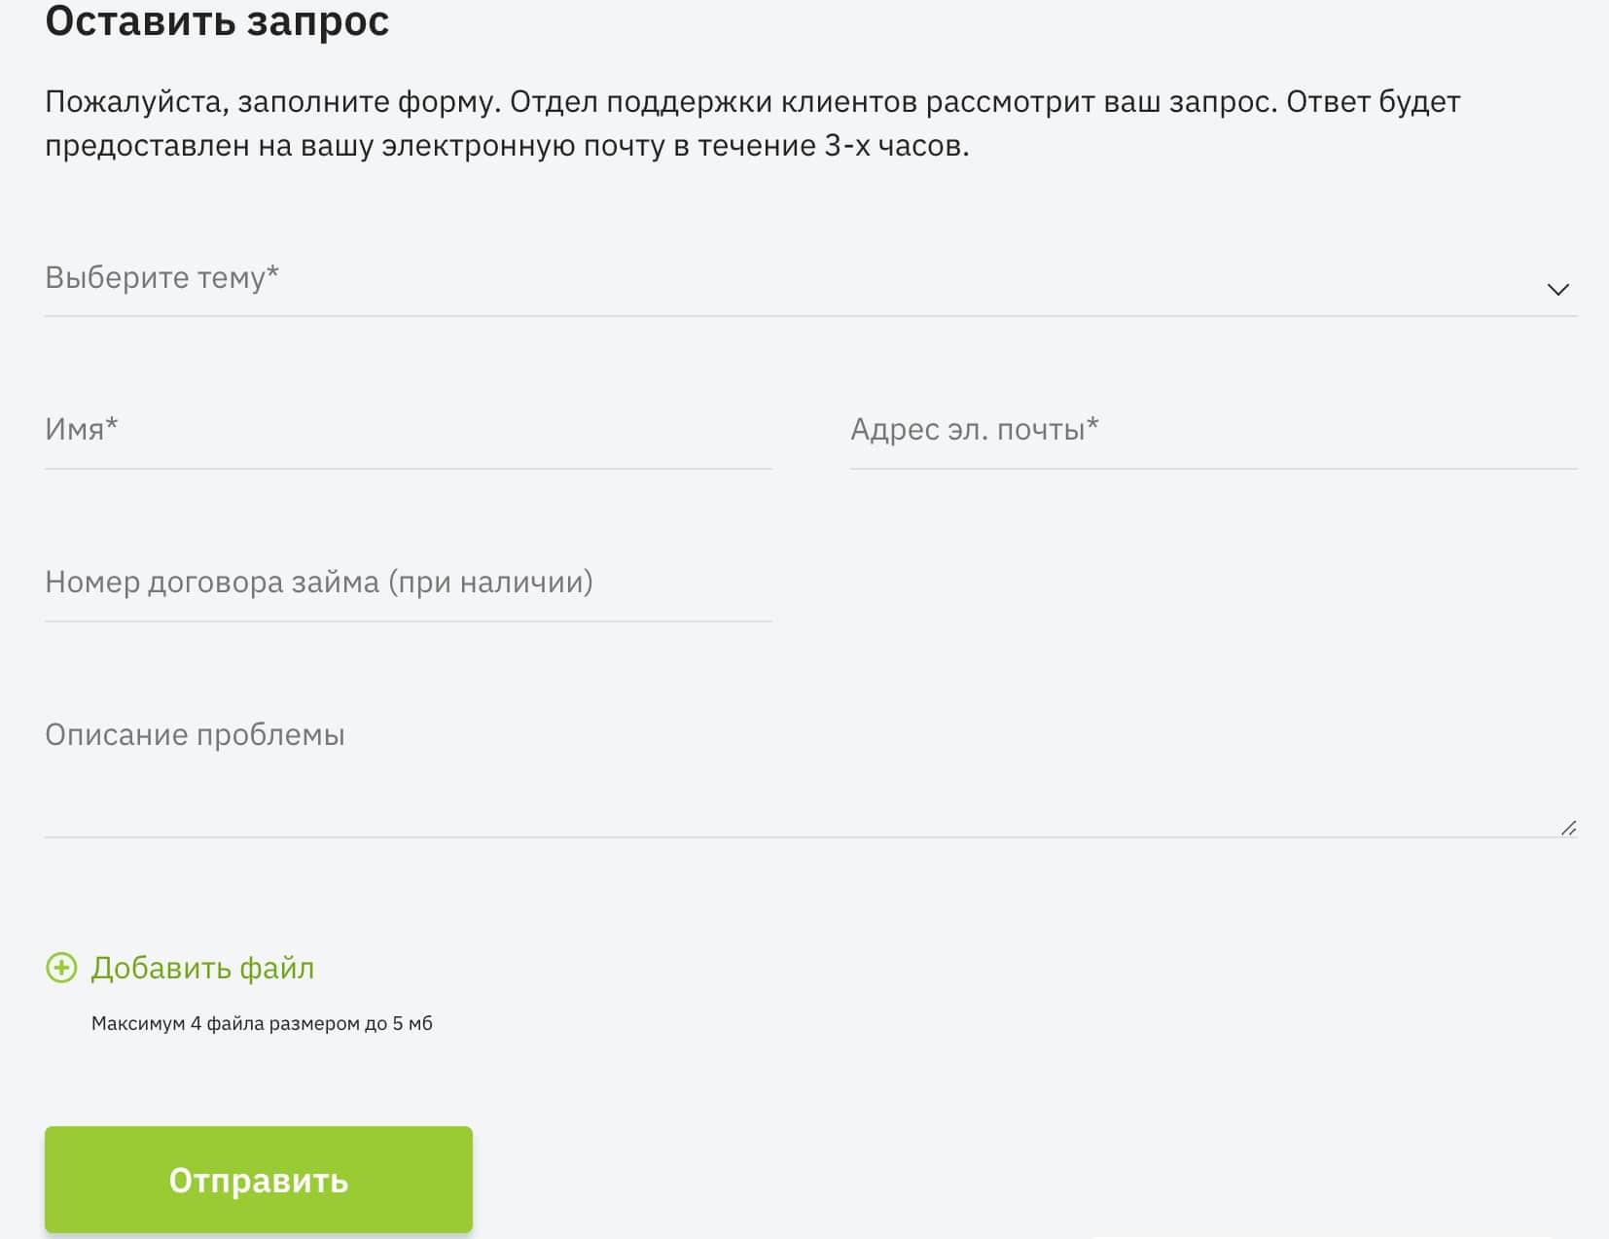1609x1239 pixels.
Task: Click the textarea resize handle corner
Action: pos(1568,829)
